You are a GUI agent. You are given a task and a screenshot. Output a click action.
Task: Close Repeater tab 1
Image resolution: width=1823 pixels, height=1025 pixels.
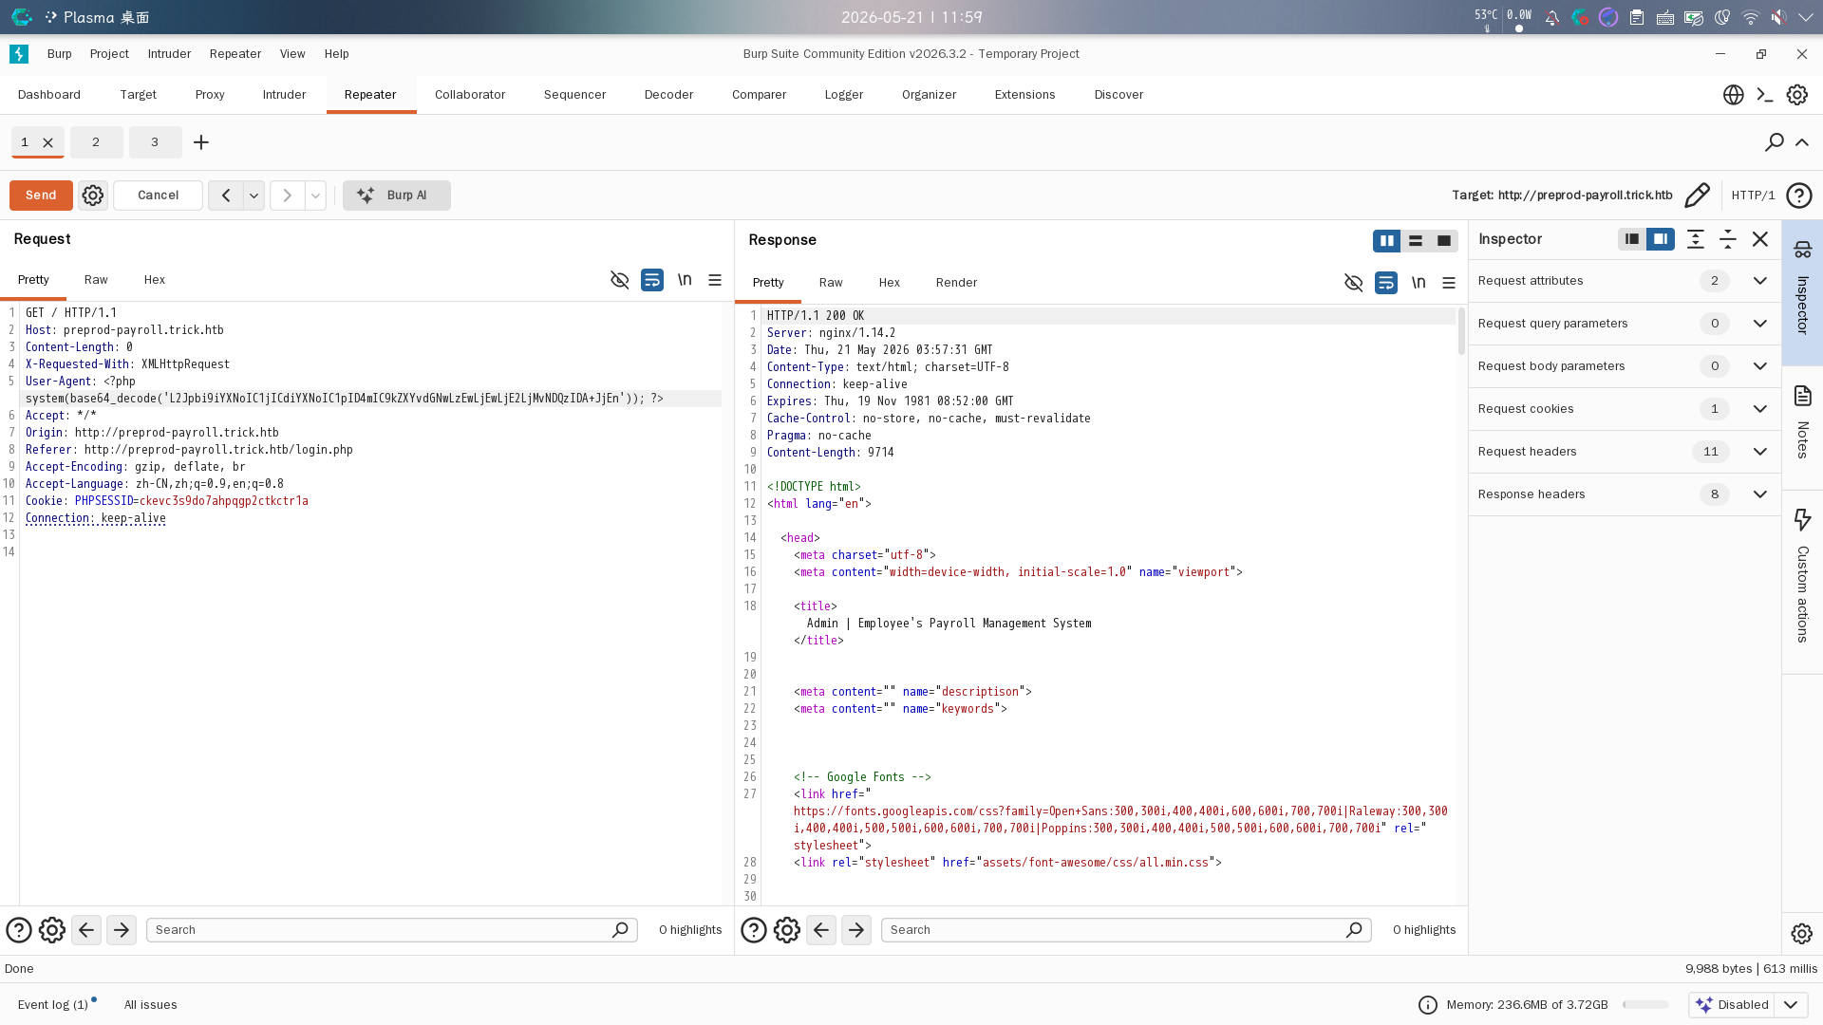[47, 142]
